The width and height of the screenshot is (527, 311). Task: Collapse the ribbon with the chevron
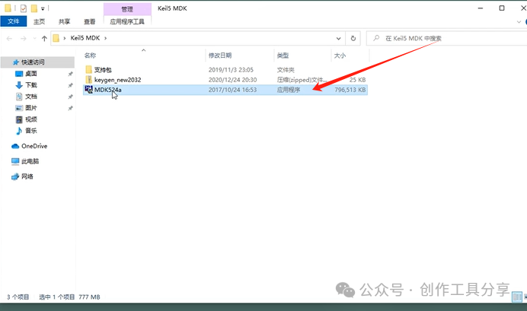pos(519,22)
